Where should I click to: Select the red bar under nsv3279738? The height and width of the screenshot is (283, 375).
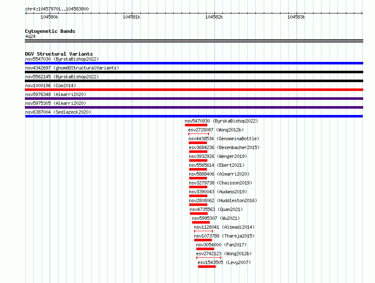pos(198,187)
